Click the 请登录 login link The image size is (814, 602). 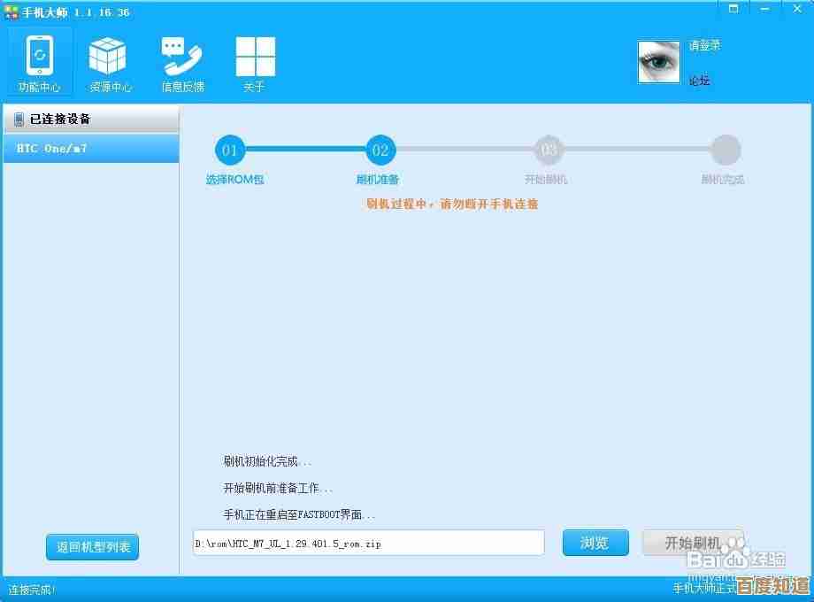click(704, 45)
